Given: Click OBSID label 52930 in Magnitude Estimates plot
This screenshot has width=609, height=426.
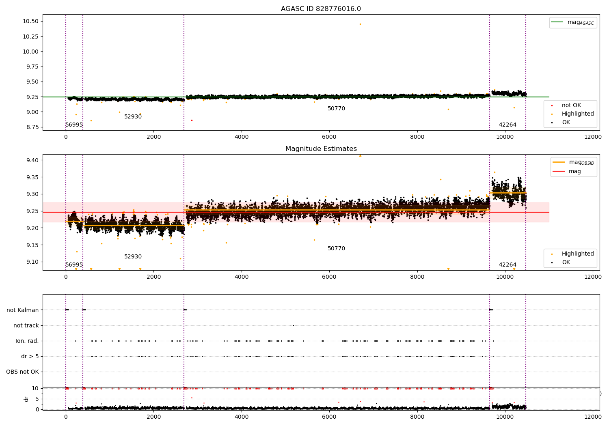Looking at the screenshot, I should pos(133,257).
